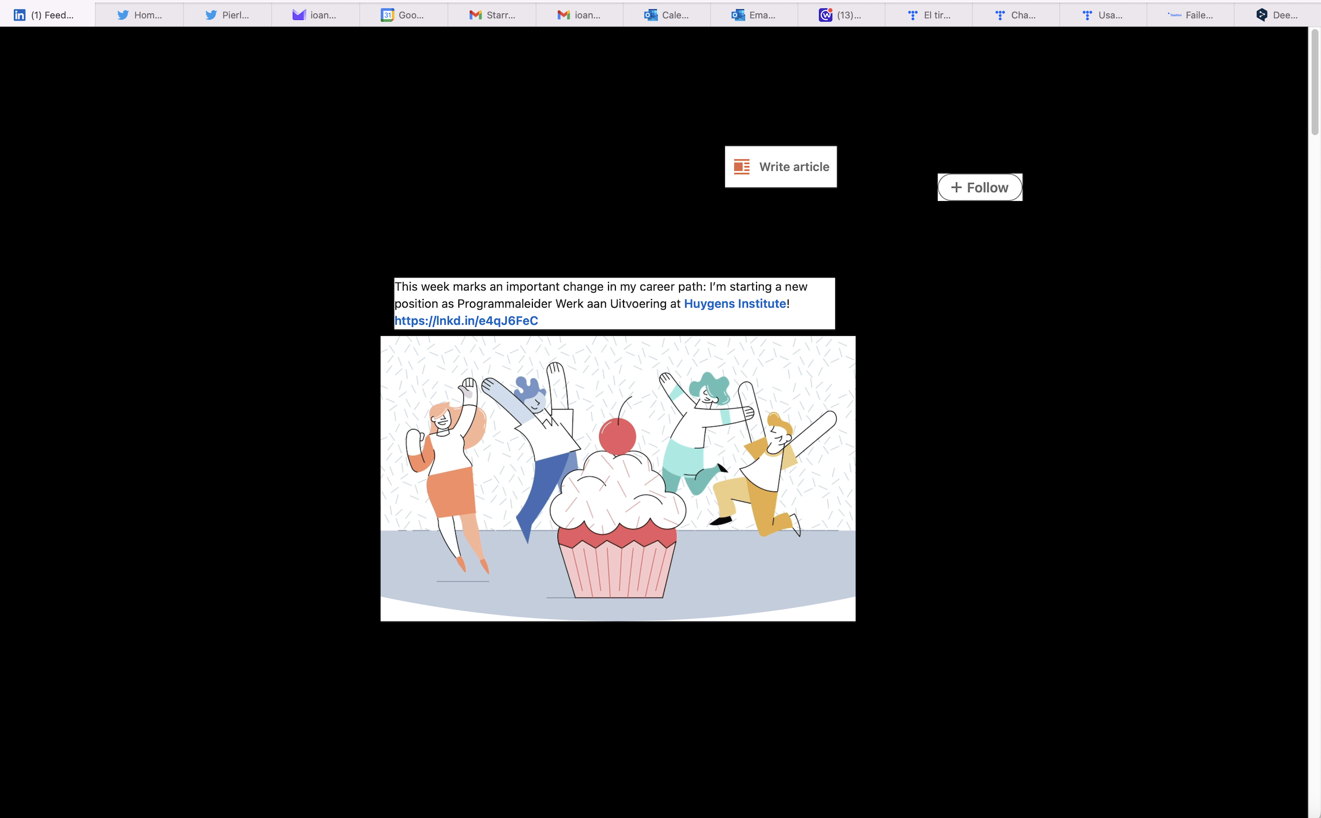Open the Huygens Institute link
The height and width of the screenshot is (818, 1321).
tap(734, 303)
